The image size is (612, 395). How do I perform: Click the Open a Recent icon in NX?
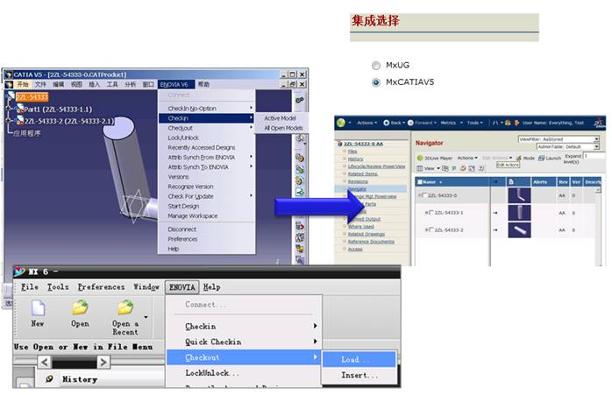pos(125,307)
